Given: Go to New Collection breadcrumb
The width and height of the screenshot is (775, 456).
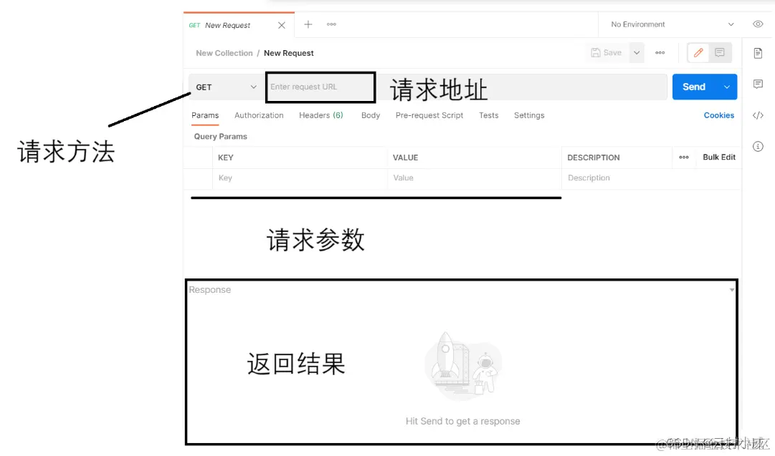Looking at the screenshot, I should (x=224, y=53).
